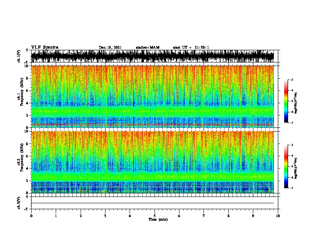The width and height of the screenshot is (313, 242).
Task: Click the "-3" label on ch.2 color scale
Action: click(291, 145)
